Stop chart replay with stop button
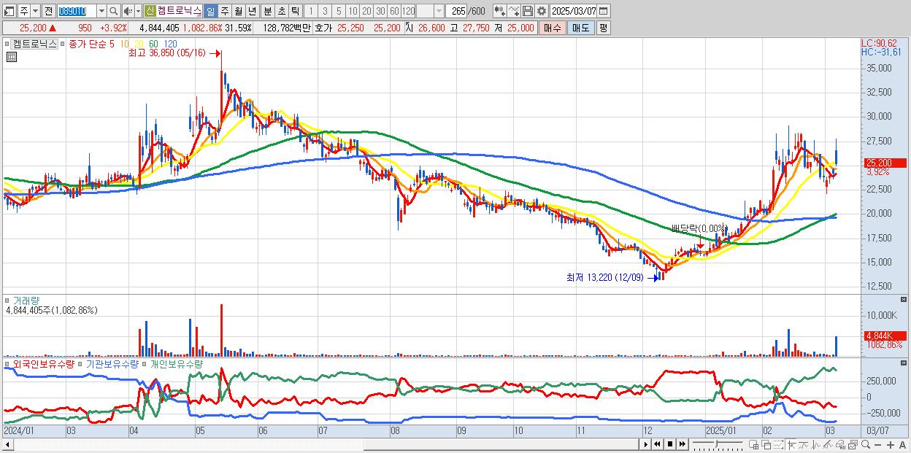911x453 pixels. coord(670,444)
